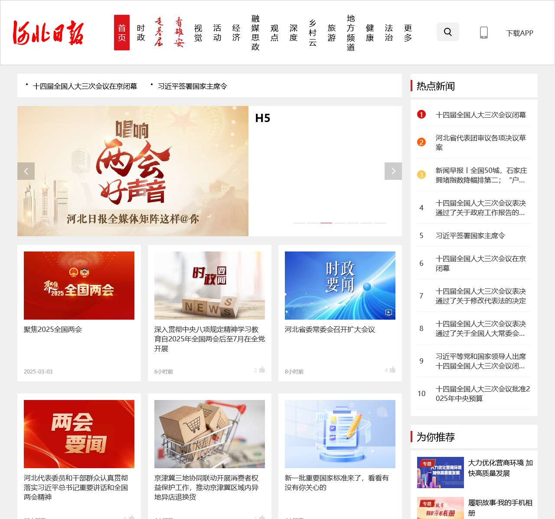This screenshot has height=519, width=555.
Task: Open hot news 河北省代表团审议各项决议草案
Action: 481,142
